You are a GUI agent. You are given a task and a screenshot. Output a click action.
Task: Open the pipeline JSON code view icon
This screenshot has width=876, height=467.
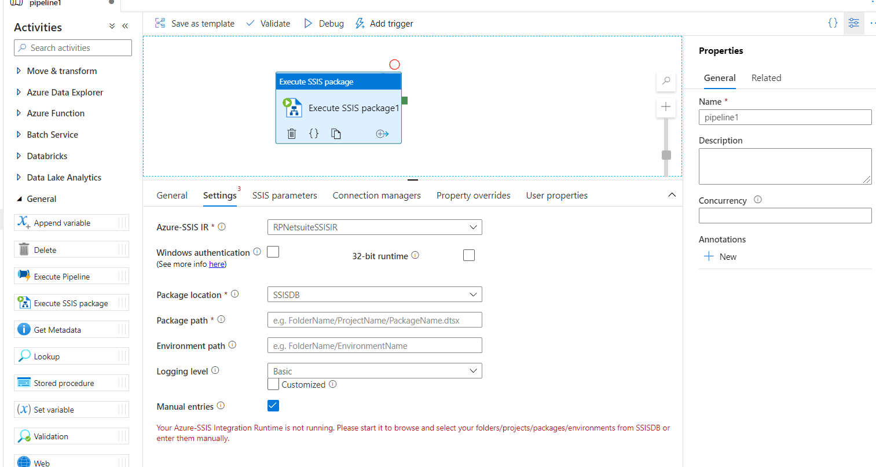[833, 23]
